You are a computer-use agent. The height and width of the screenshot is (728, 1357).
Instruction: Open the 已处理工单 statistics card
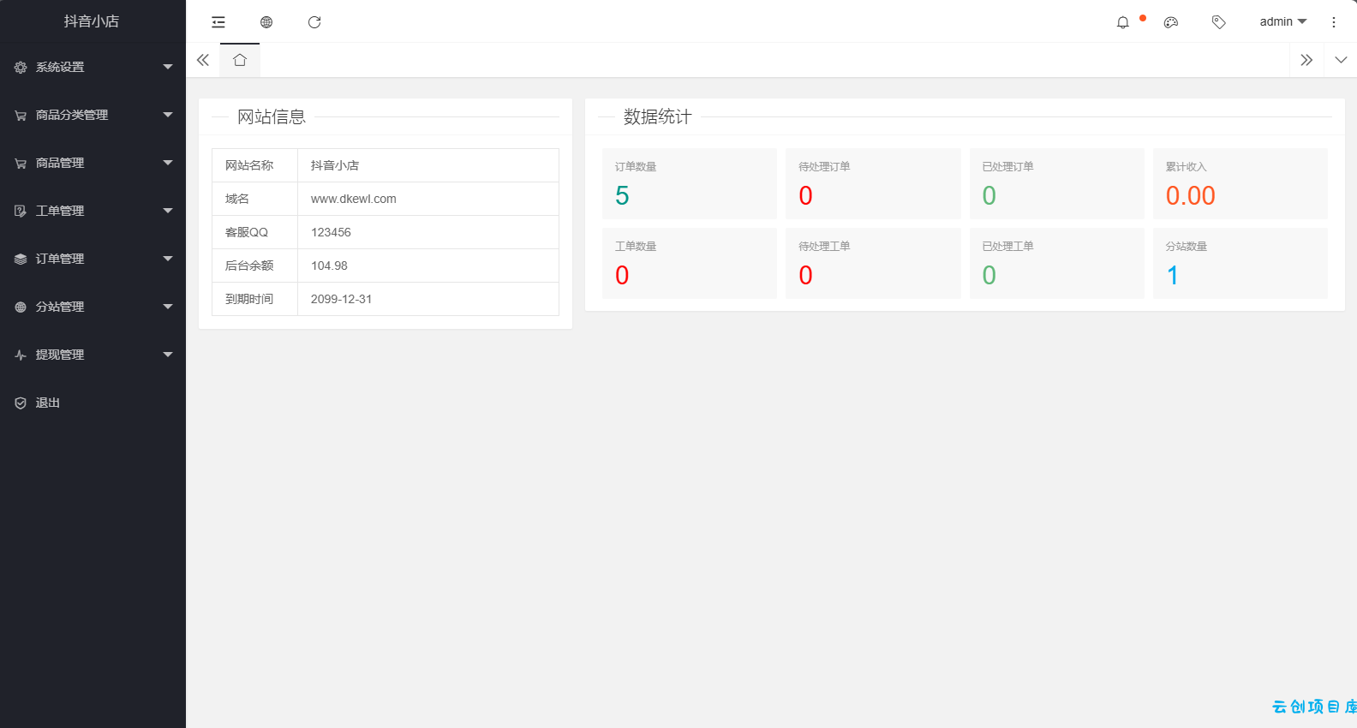coord(1057,263)
